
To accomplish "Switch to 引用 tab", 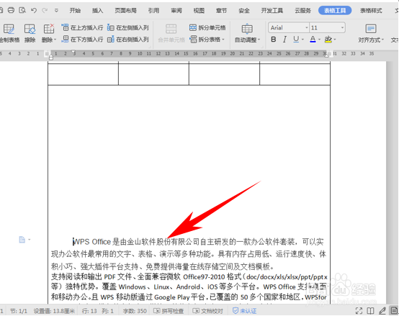I will 153,10.
